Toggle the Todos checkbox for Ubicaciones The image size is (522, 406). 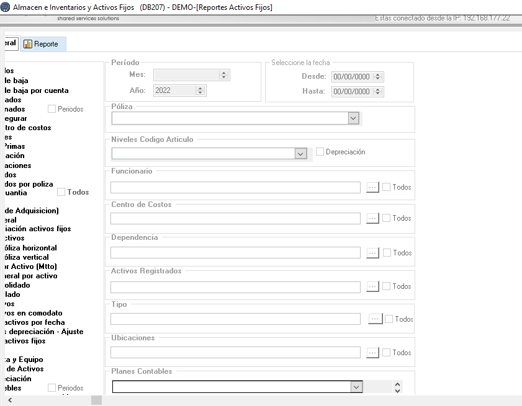pos(387,353)
